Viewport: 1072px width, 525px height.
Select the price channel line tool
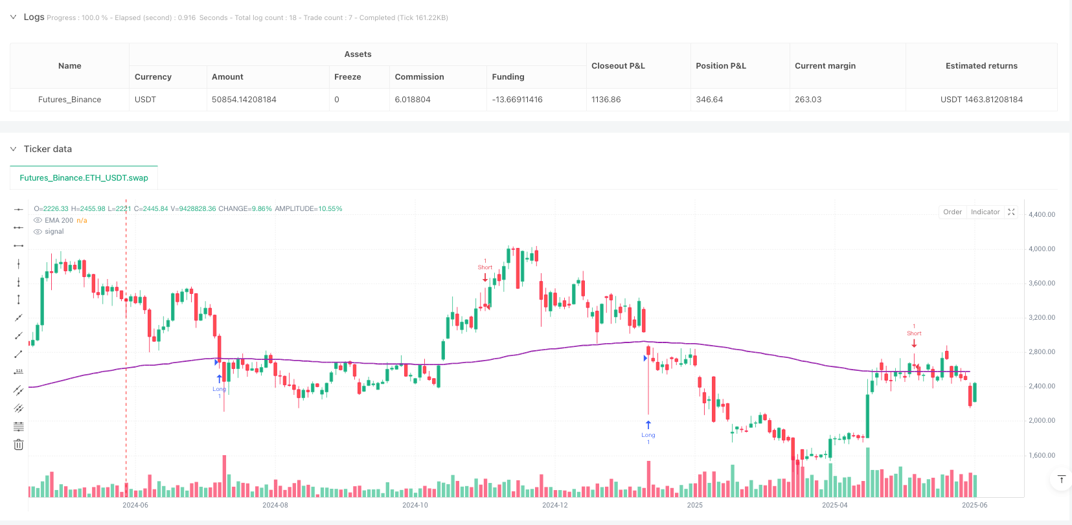click(19, 390)
